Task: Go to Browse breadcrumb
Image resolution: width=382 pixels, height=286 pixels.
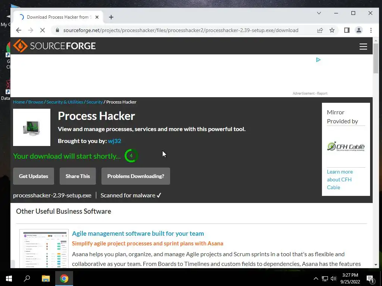Action: click(x=35, y=102)
